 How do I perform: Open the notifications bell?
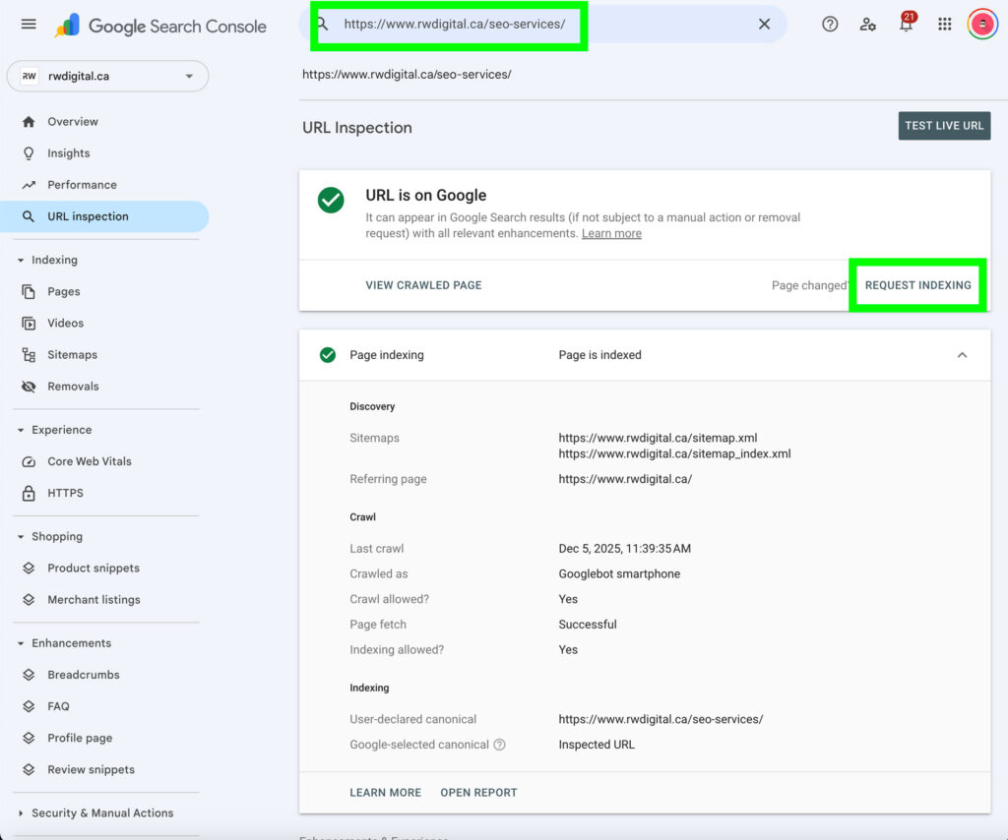906,25
